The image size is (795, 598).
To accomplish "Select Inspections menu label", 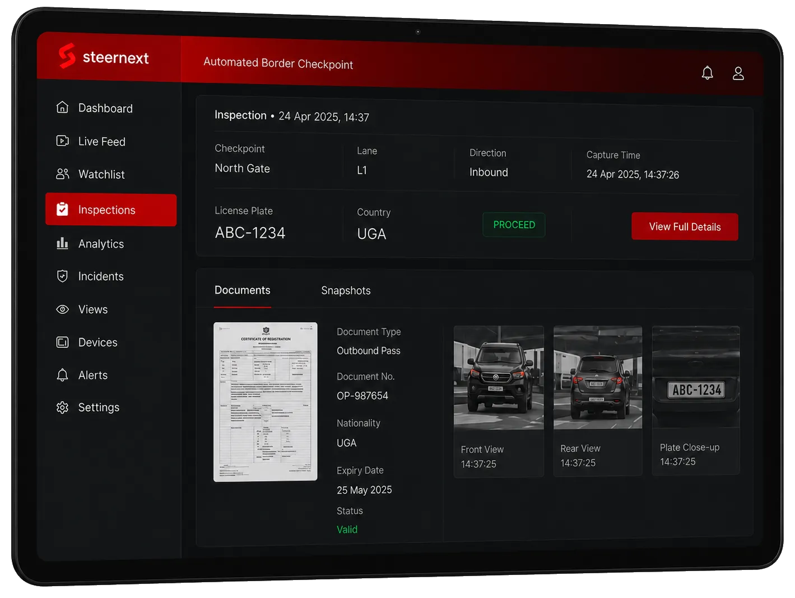I will click(x=106, y=210).
